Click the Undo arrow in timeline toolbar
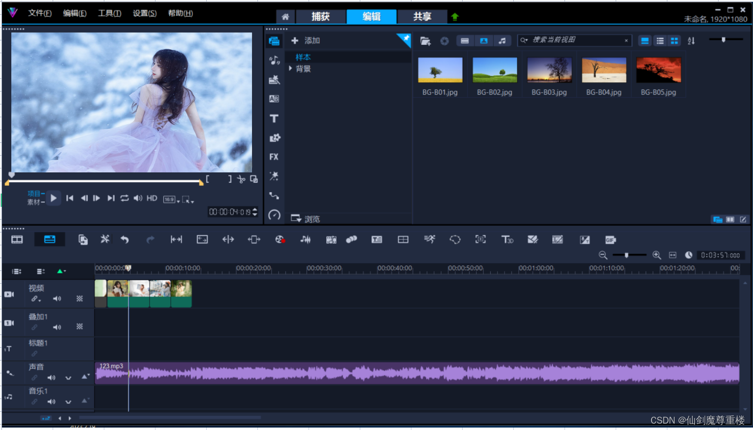The width and height of the screenshot is (753, 430). [x=125, y=239]
